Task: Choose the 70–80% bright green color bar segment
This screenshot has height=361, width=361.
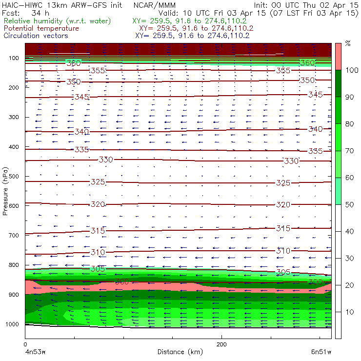Action: tap(338, 137)
